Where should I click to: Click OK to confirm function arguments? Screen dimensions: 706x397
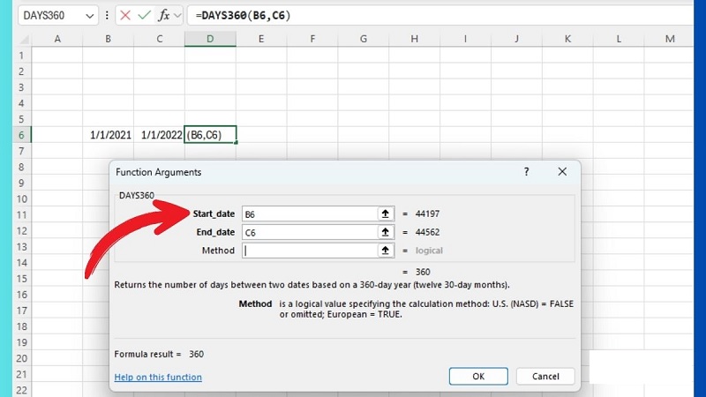point(477,377)
